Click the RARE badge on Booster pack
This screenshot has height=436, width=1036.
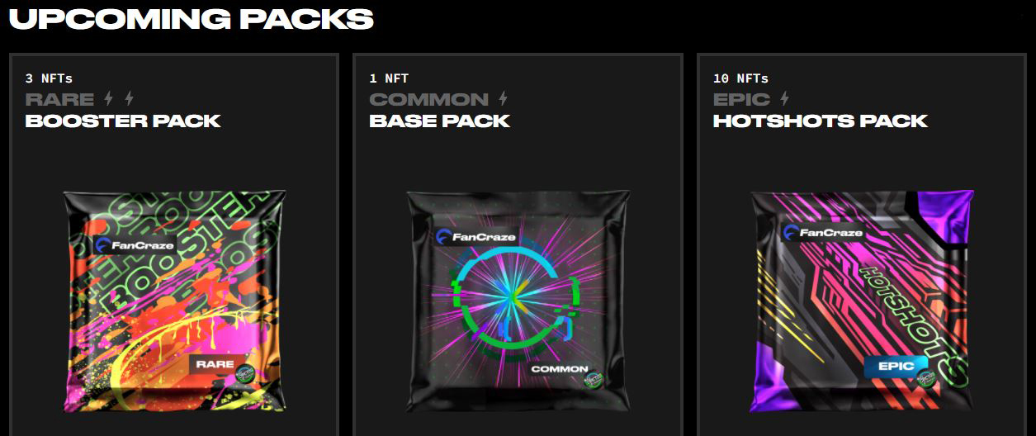pos(216,364)
